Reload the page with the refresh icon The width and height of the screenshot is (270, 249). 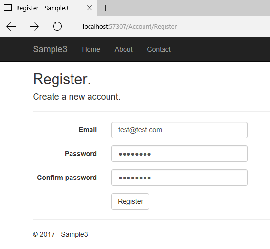point(57,26)
